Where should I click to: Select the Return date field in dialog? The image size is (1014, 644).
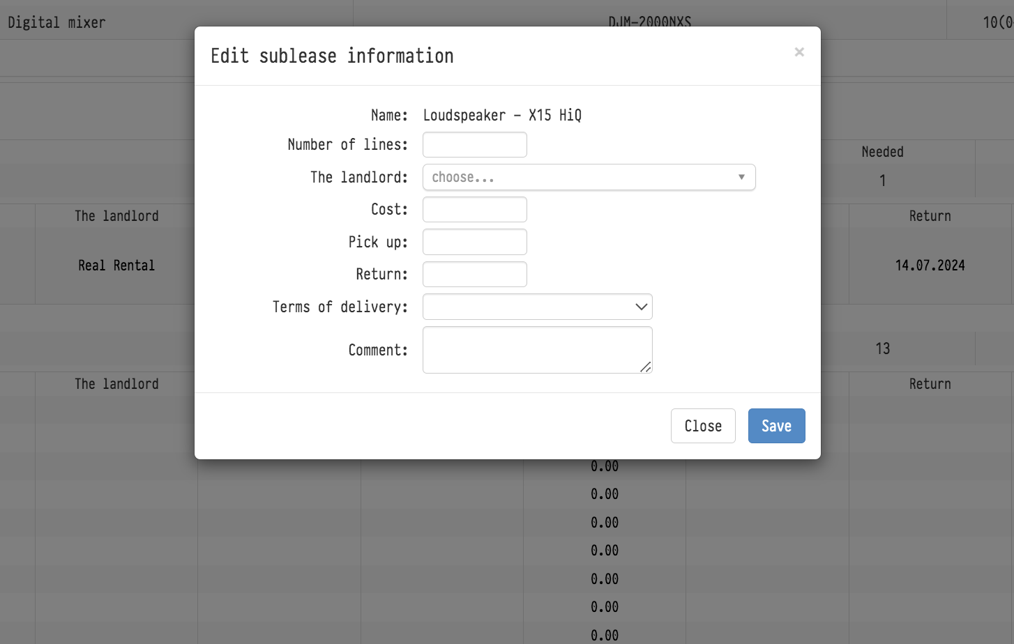click(474, 275)
